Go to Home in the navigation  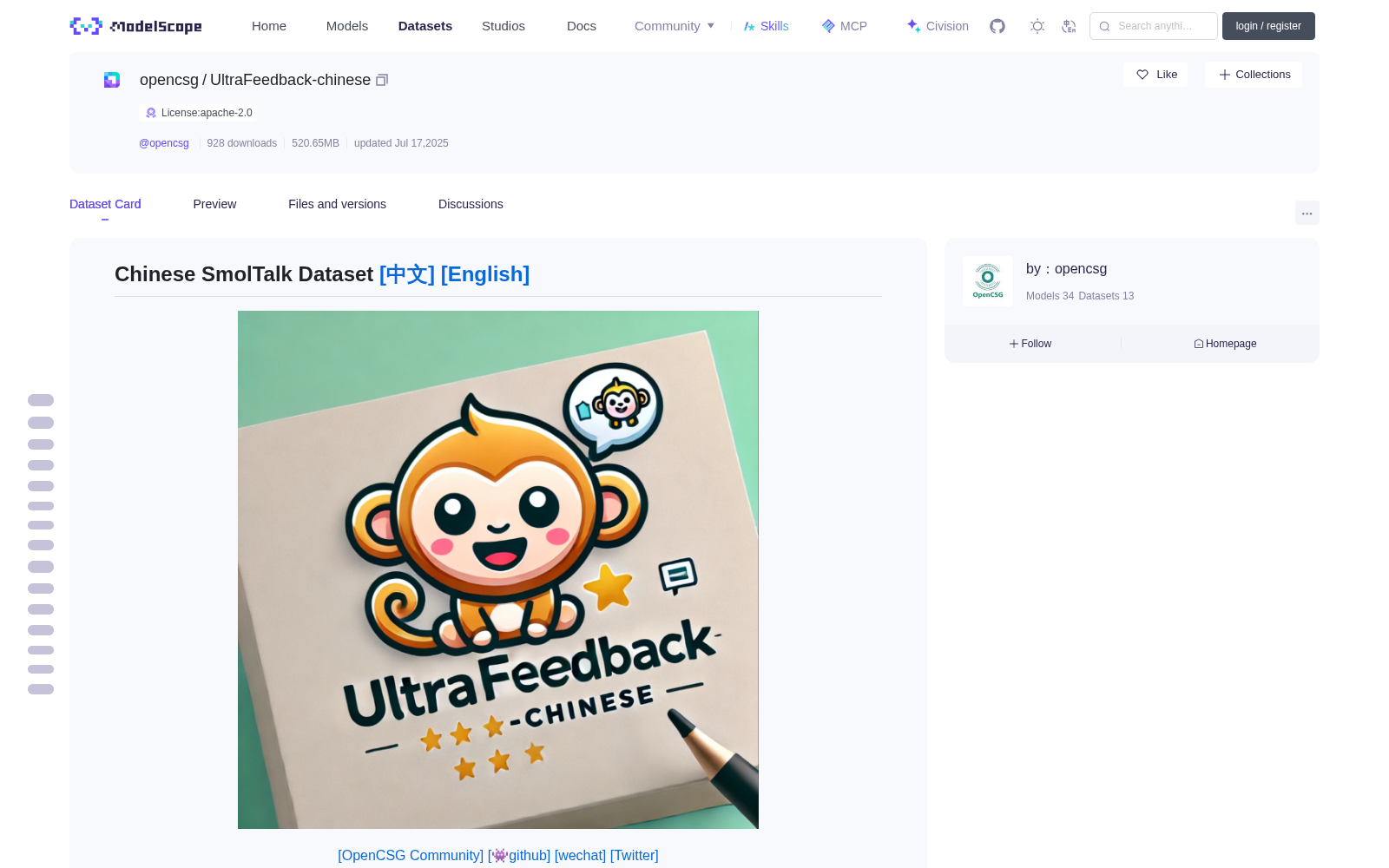(x=269, y=26)
